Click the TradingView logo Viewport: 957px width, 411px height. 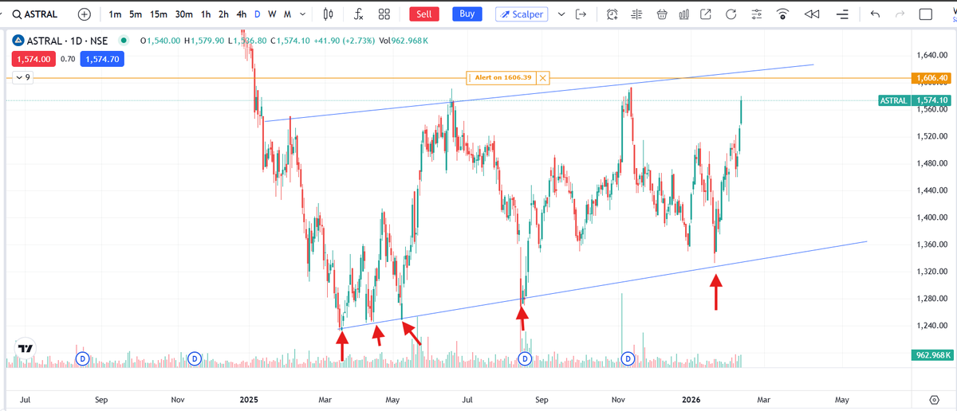(x=26, y=348)
